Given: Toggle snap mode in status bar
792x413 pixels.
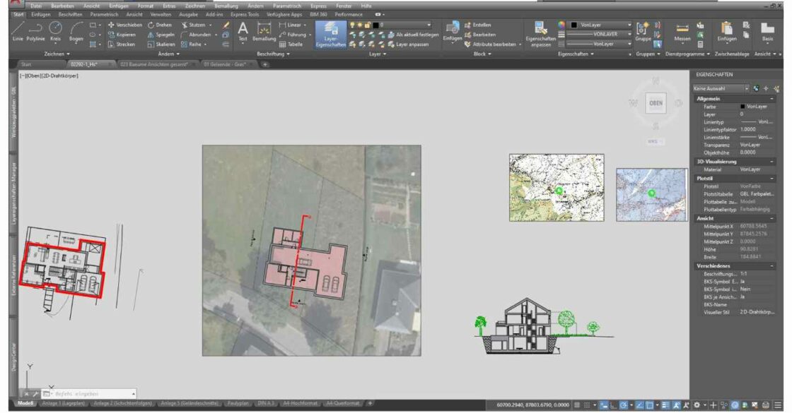Looking at the screenshot, I should pos(587,405).
